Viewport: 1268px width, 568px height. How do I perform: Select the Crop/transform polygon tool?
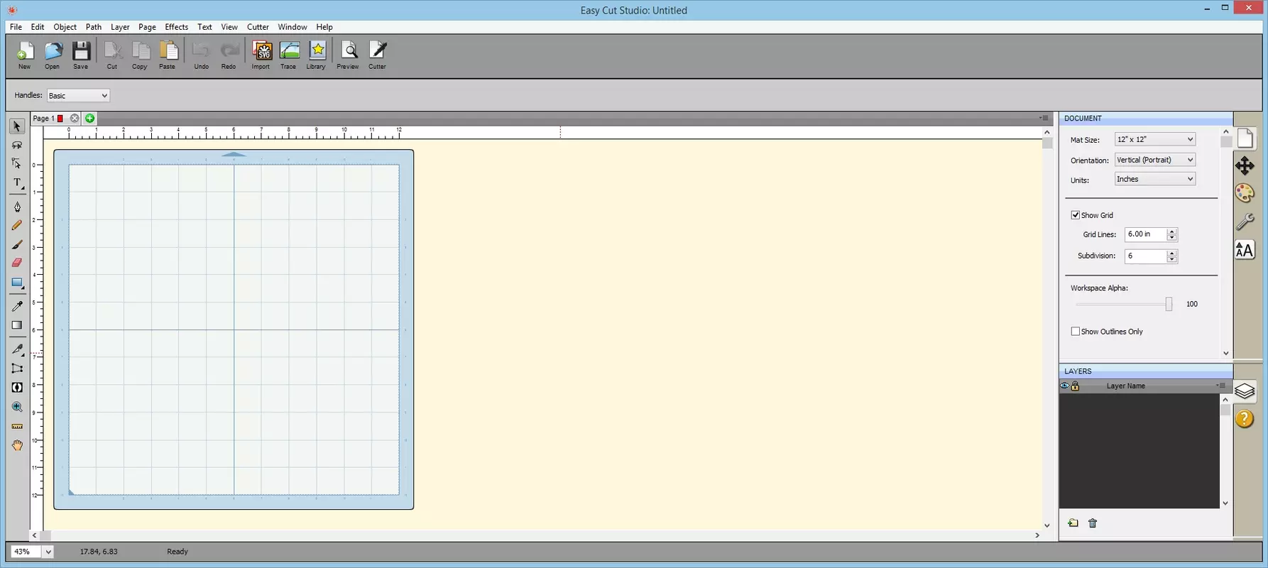pos(17,368)
